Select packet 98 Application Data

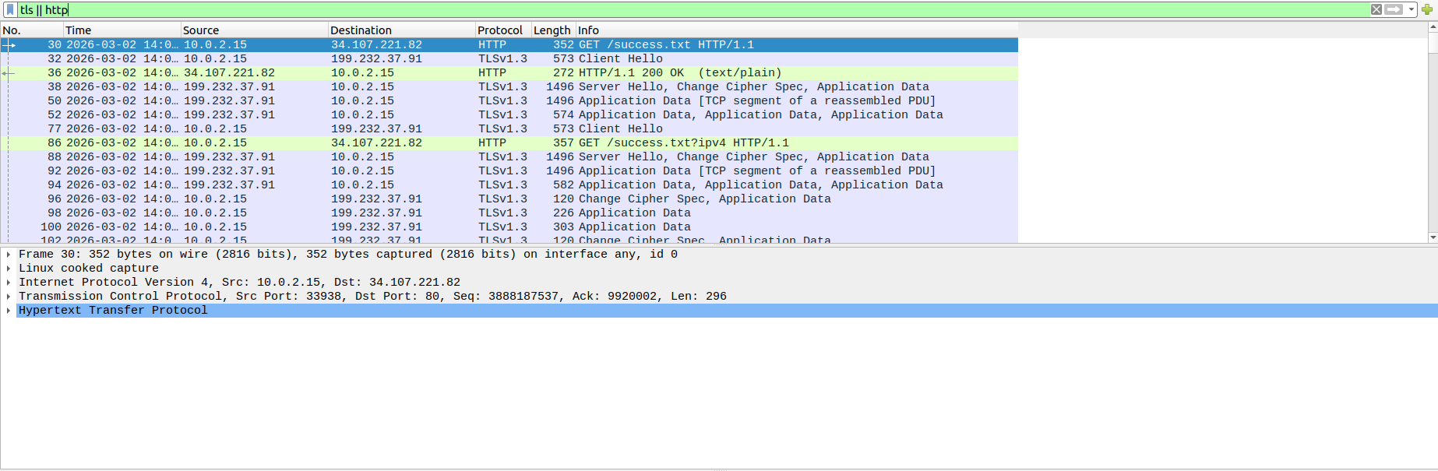pos(509,213)
